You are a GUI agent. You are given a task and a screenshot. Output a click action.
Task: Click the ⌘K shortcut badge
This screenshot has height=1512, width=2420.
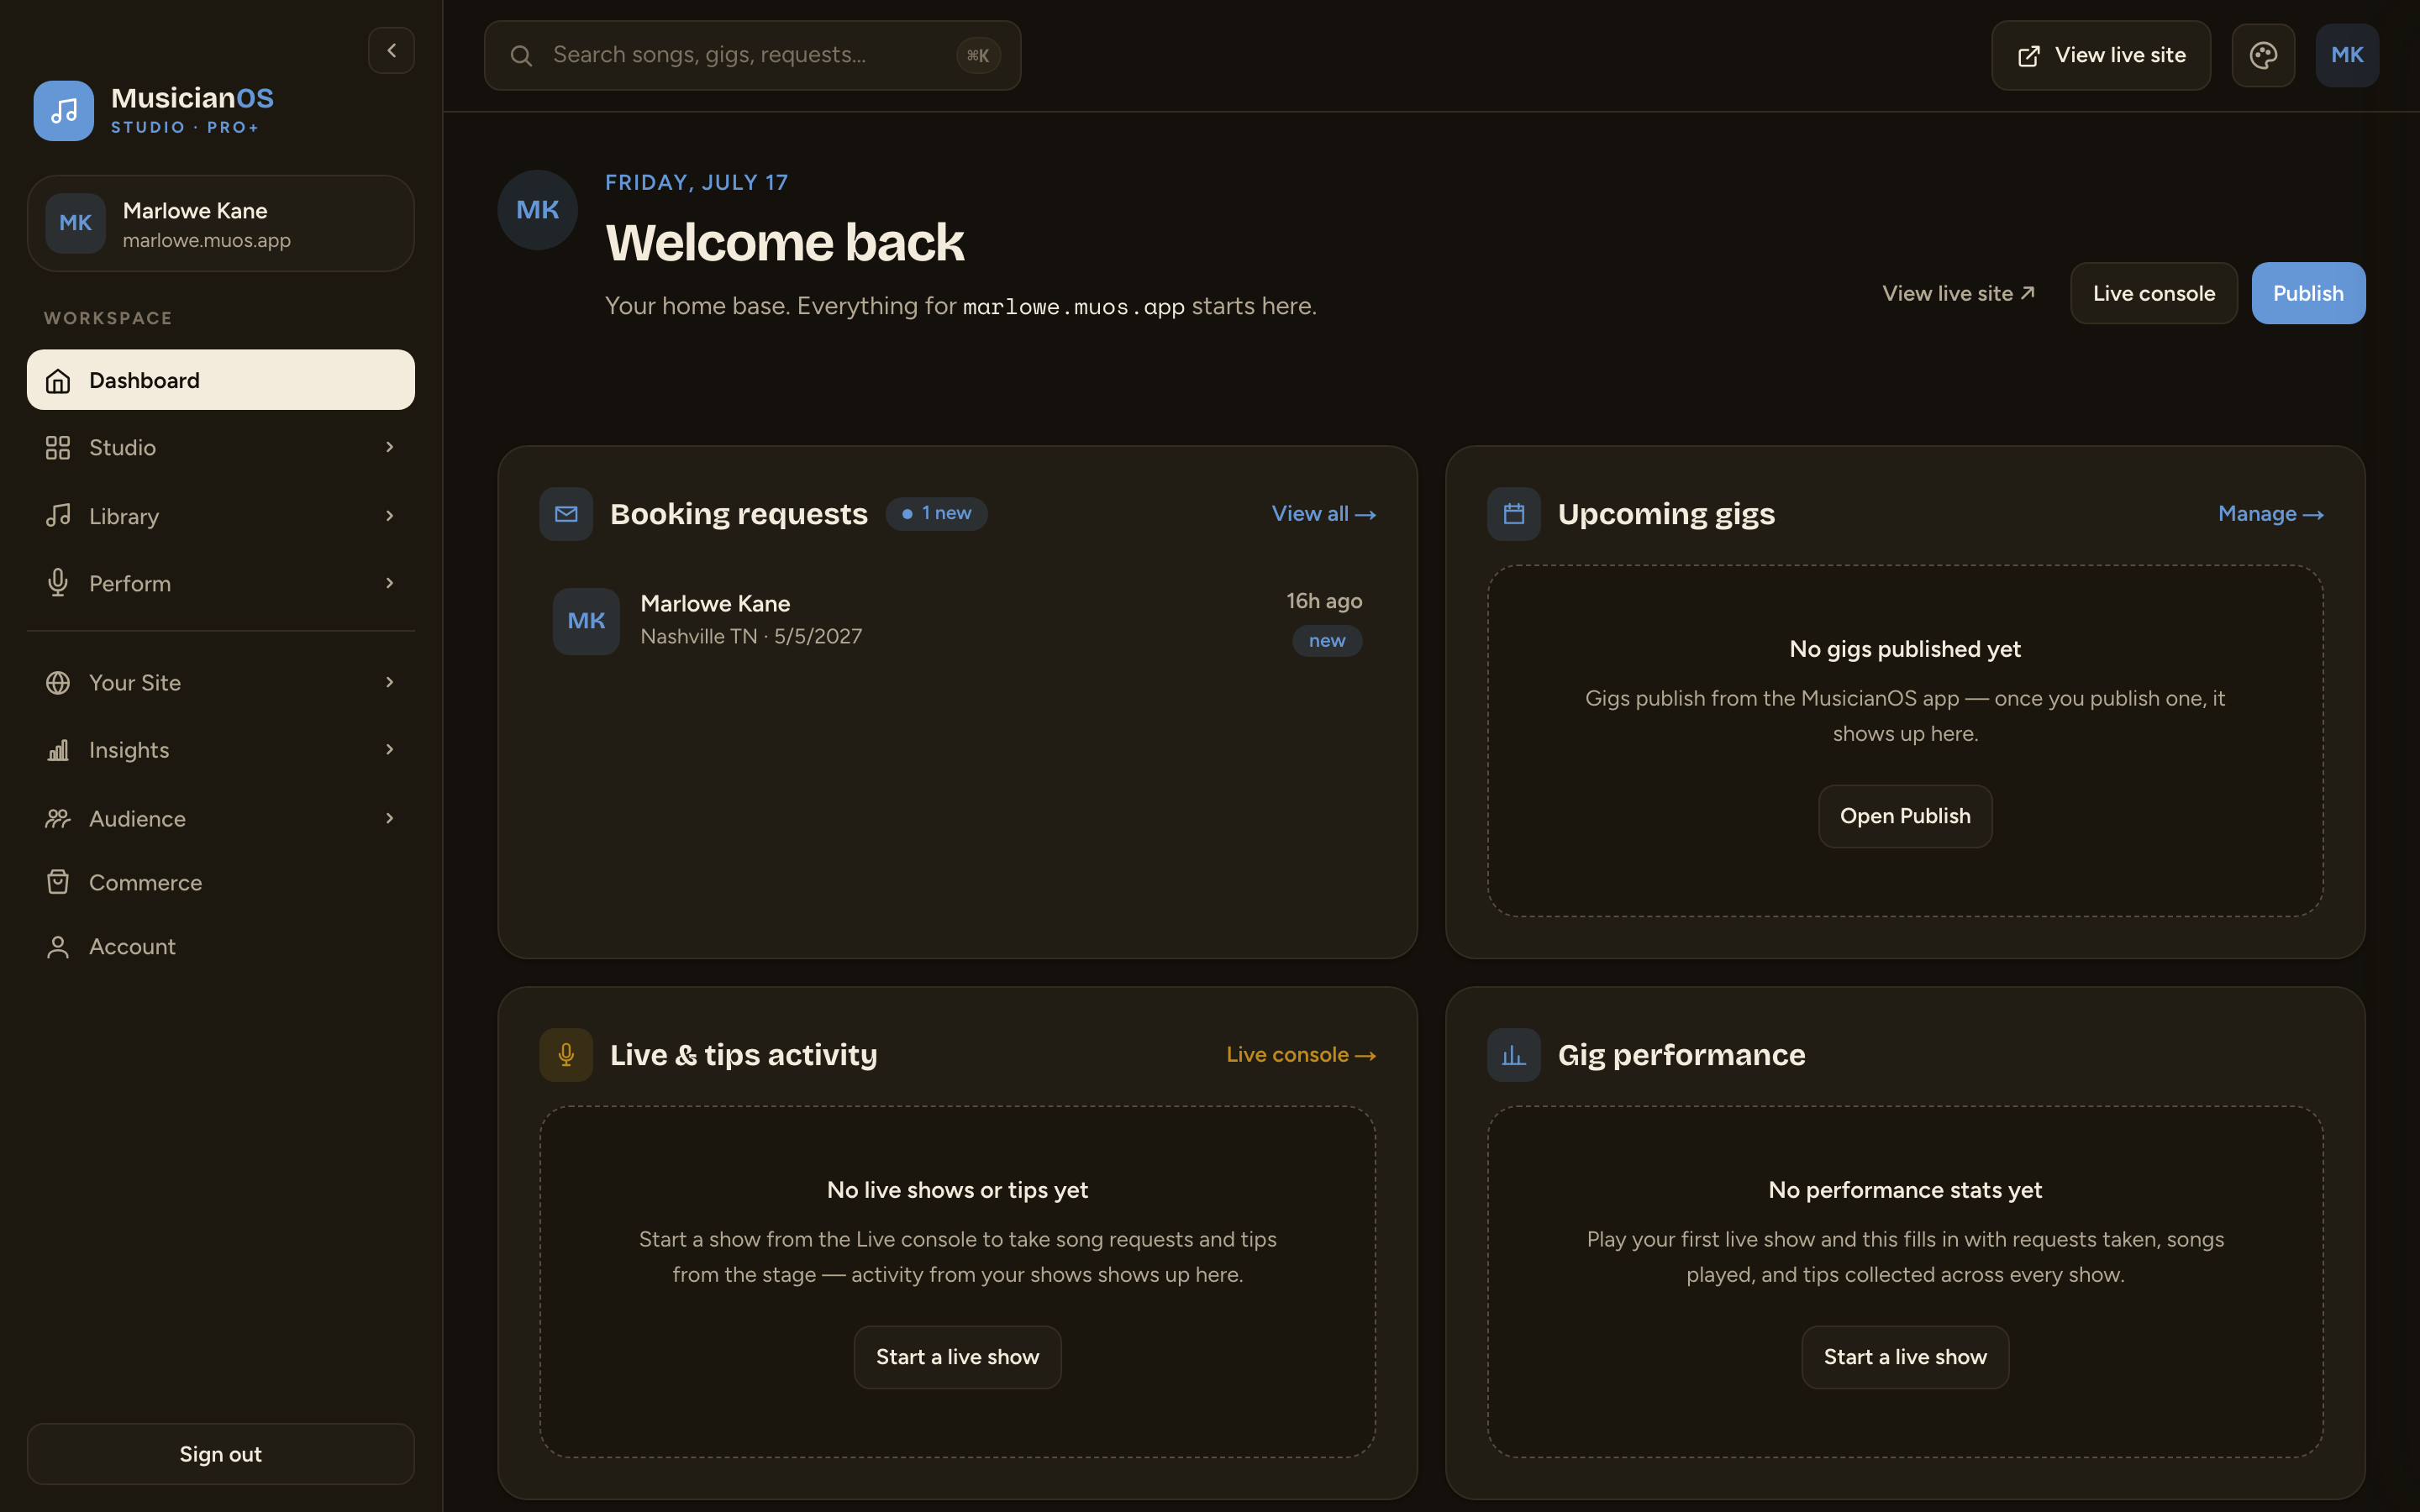(x=978, y=56)
